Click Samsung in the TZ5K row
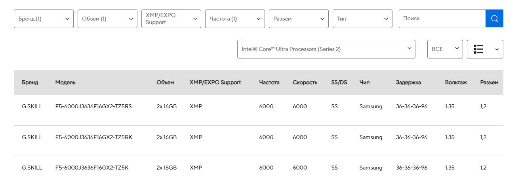The image size is (520, 179). tap(371, 168)
